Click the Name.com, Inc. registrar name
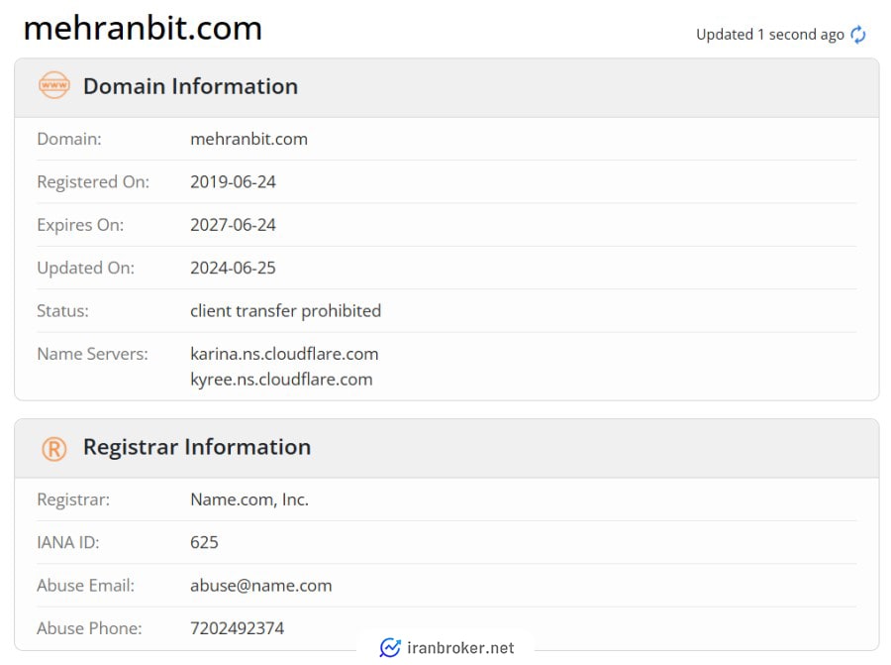Viewport: 891px width, 665px height. 249,499
